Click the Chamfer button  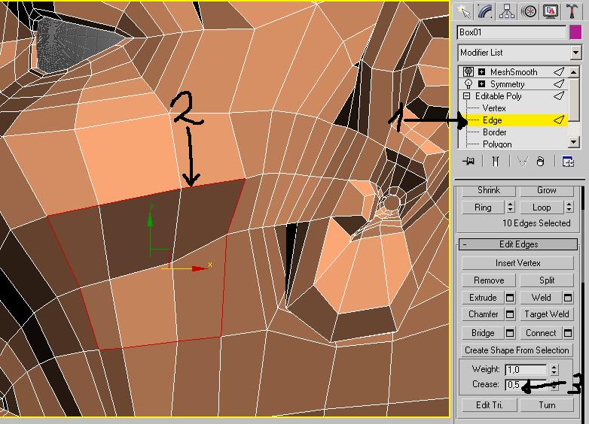point(483,314)
